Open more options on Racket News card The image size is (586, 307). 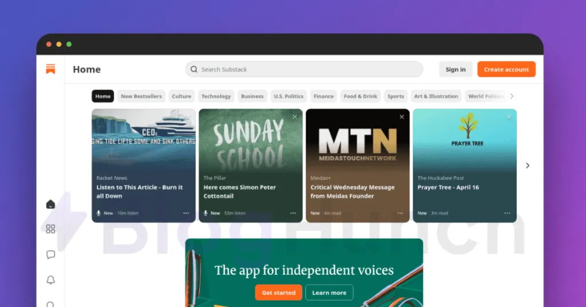tap(186, 213)
